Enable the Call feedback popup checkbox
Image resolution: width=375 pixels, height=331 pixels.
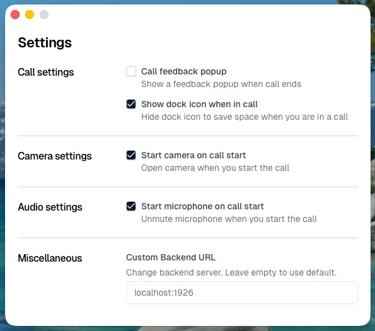tap(131, 71)
